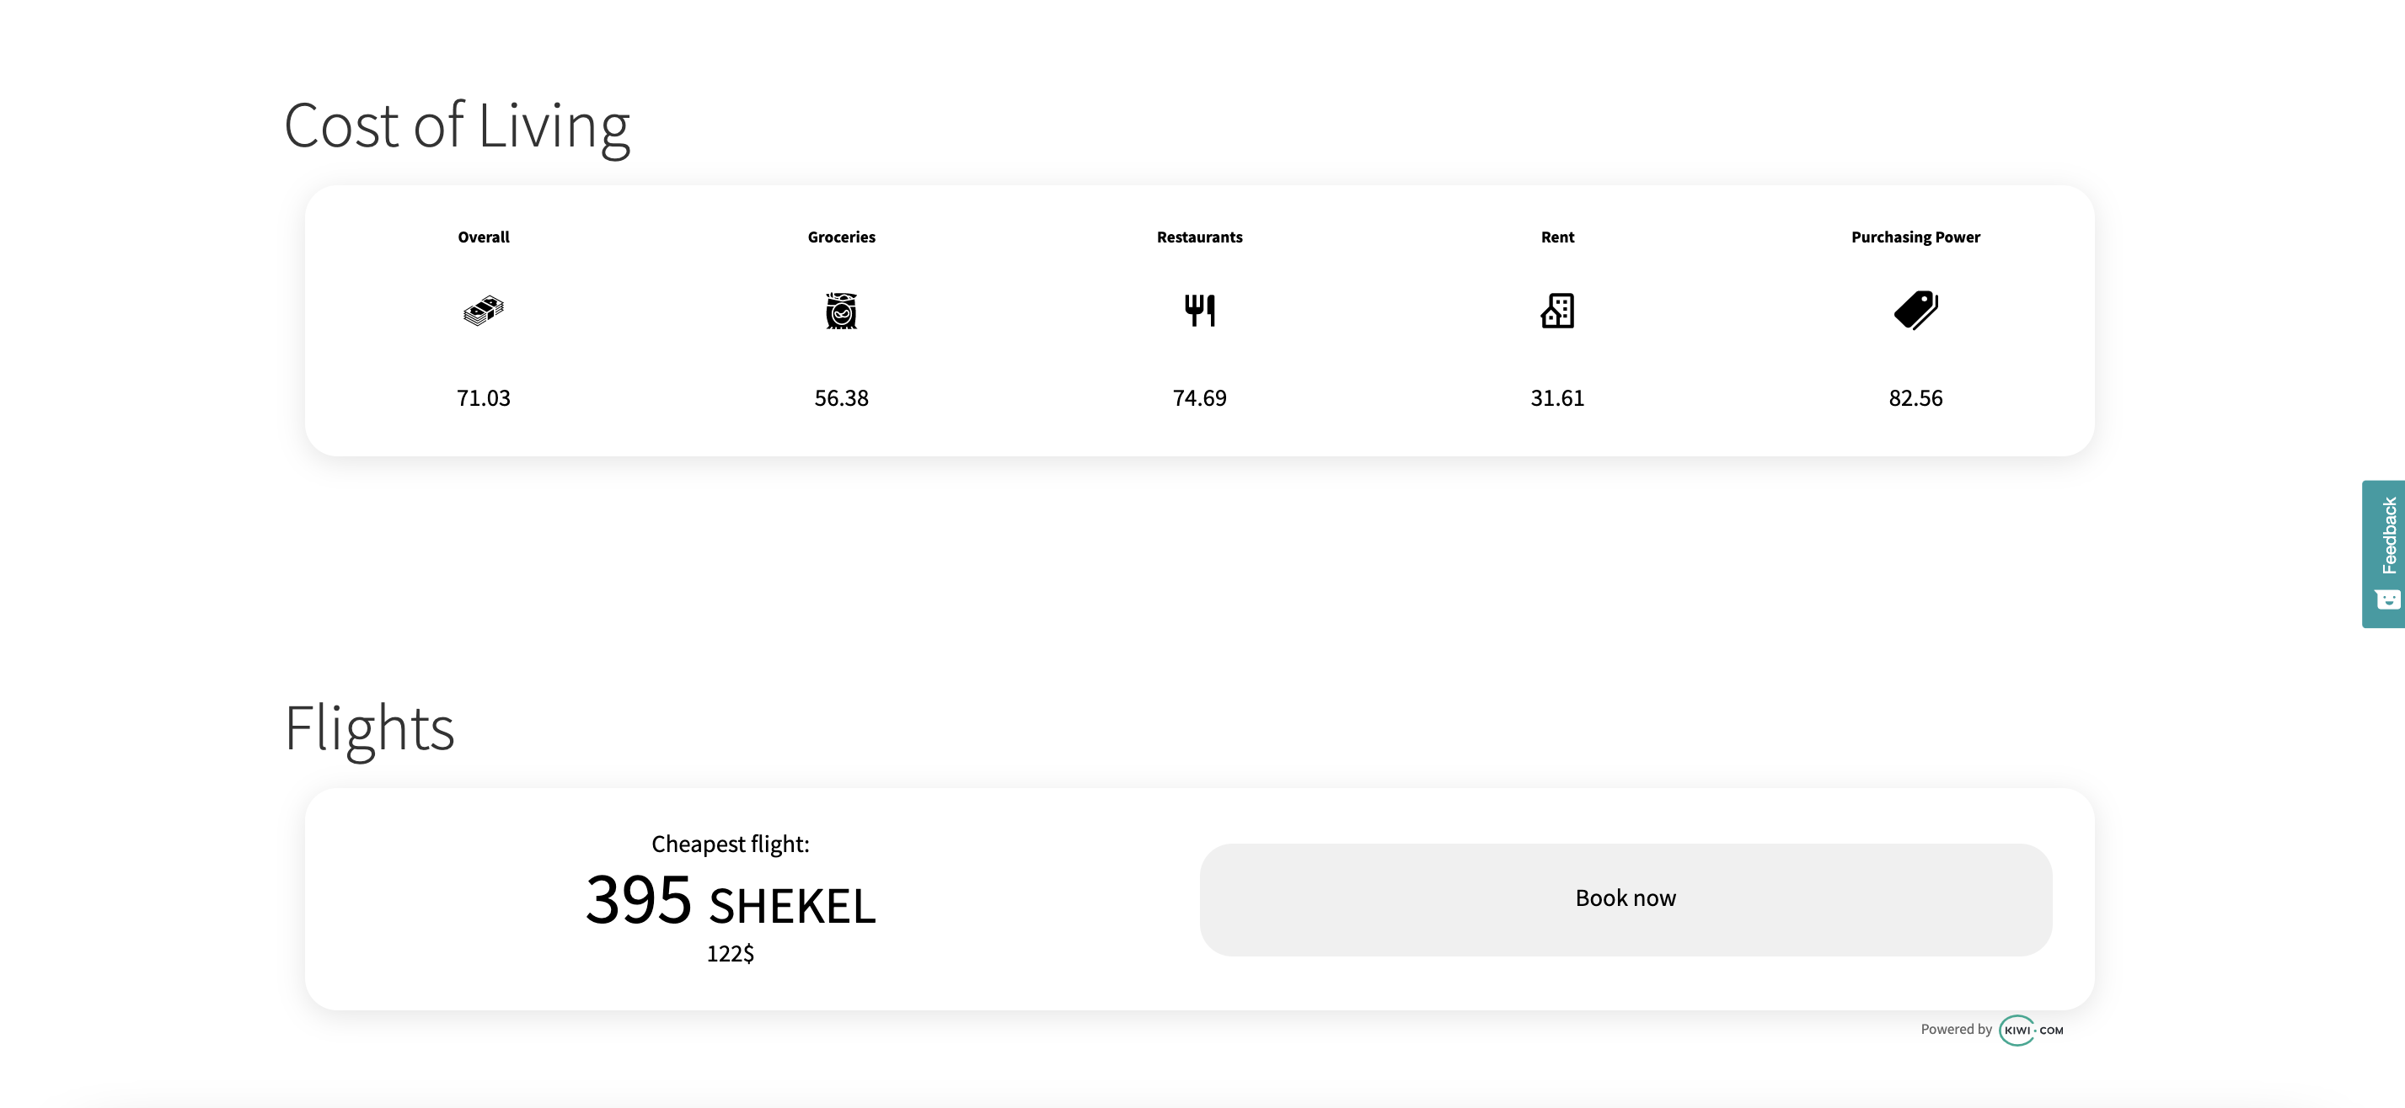This screenshot has width=2405, height=1108.
Task: Click the Groceries label
Action: pyautogui.click(x=841, y=237)
